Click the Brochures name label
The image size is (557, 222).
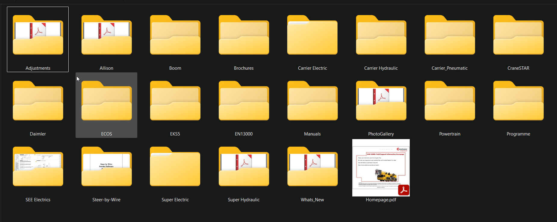click(244, 68)
